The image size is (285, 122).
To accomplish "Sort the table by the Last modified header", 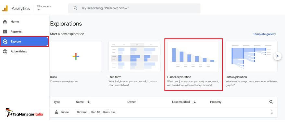I will 181,102.
